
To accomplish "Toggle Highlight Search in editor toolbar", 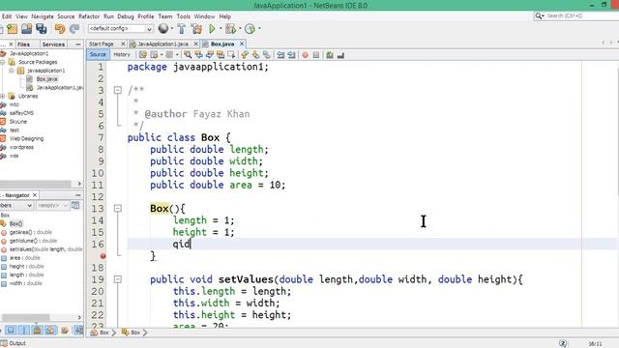I will (221, 55).
